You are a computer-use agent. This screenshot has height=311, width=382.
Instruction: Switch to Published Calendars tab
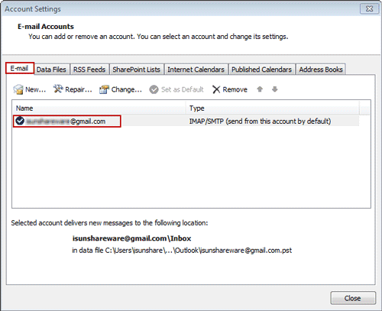tap(261, 70)
